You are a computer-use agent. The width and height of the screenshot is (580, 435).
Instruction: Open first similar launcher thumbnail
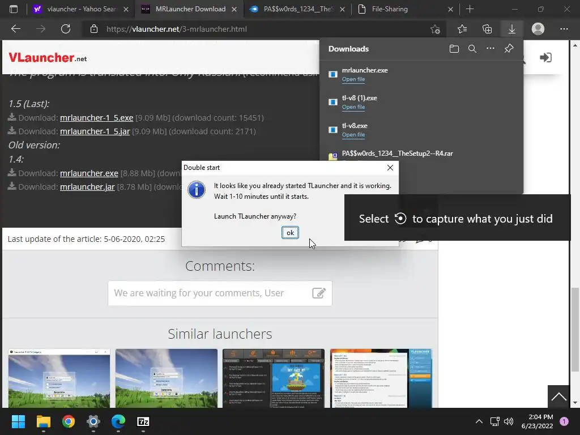(59, 378)
